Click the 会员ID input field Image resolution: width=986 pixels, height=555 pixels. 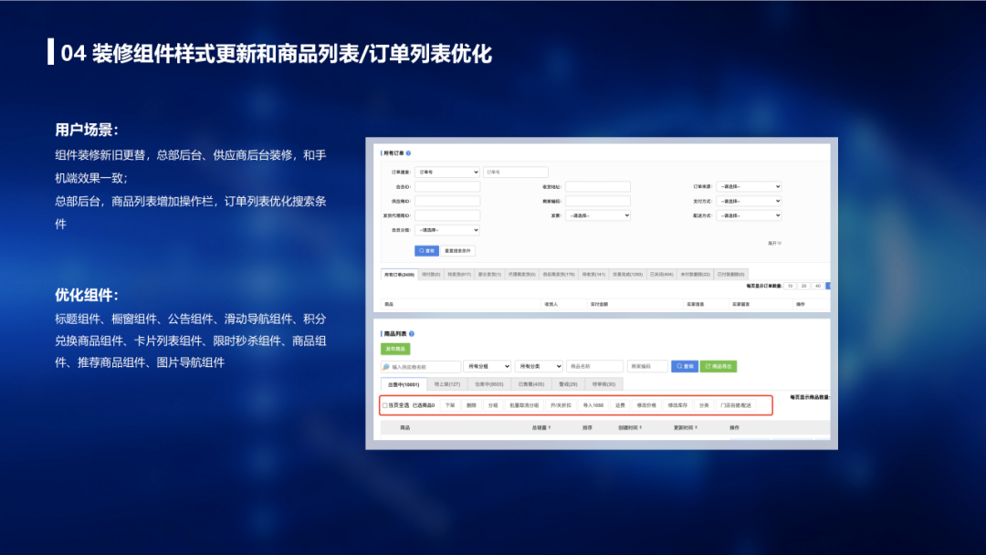tap(446, 186)
